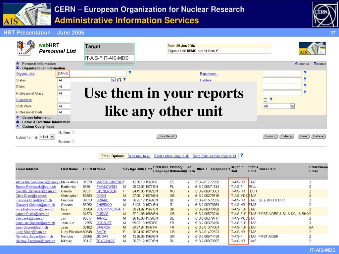Click the help icon beside Organic Unit field
The width and height of the screenshot is (339, 254).
click(x=130, y=73)
